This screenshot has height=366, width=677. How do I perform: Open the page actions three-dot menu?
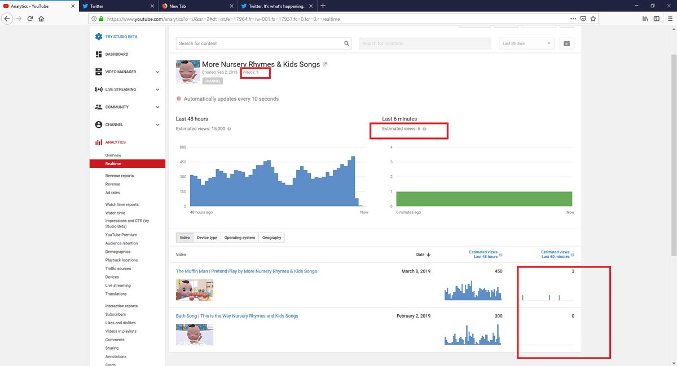[x=573, y=19]
